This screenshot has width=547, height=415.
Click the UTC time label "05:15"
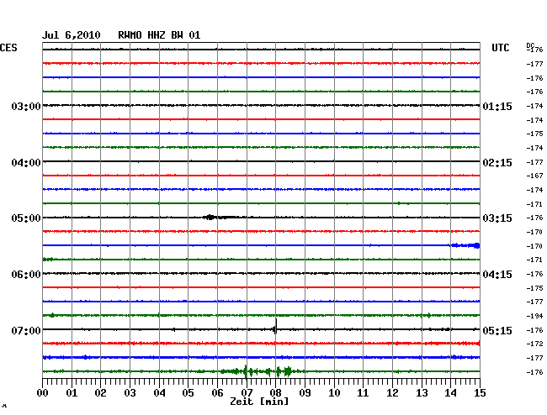click(x=497, y=330)
